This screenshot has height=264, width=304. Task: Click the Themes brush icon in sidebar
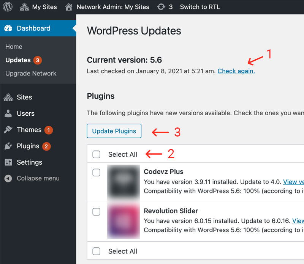point(8,130)
